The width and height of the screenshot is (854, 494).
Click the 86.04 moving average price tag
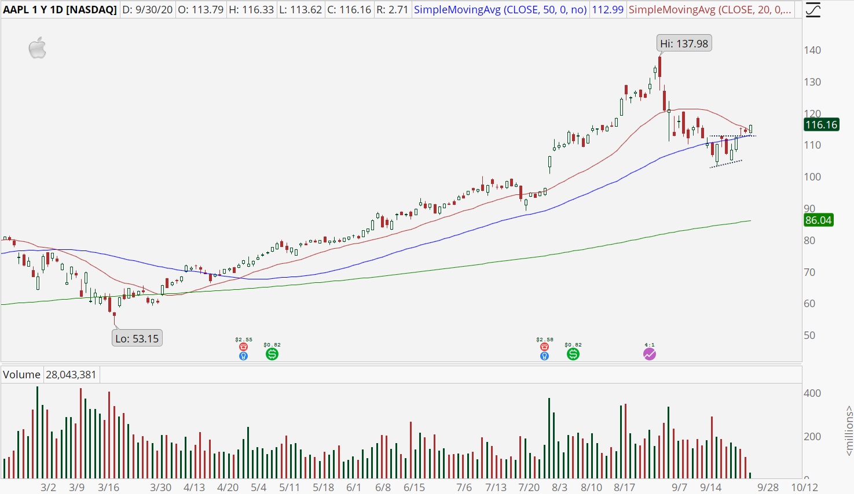pyautogui.click(x=819, y=220)
